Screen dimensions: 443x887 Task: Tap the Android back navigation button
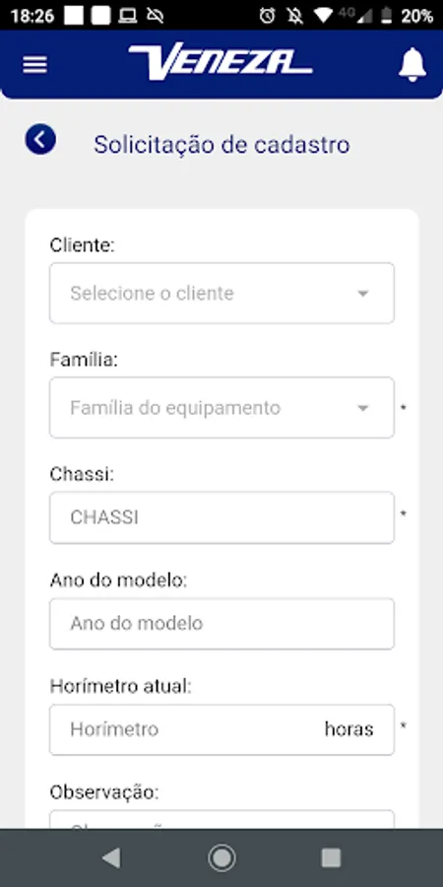(111, 858)
